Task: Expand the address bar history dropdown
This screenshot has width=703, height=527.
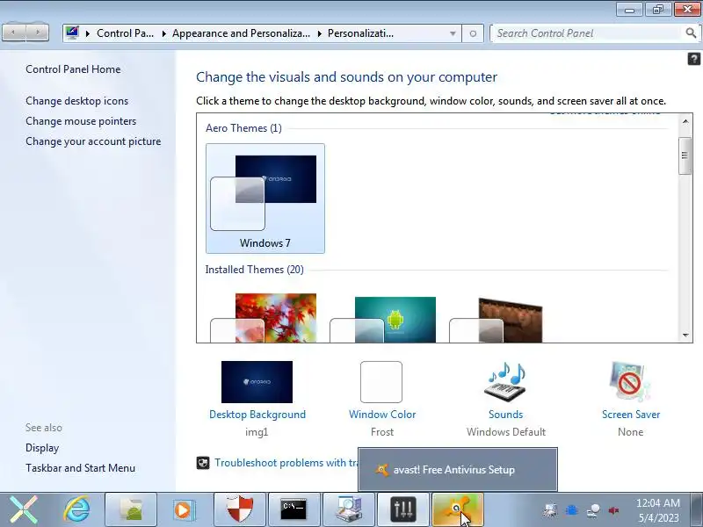Action: point(453,33)
